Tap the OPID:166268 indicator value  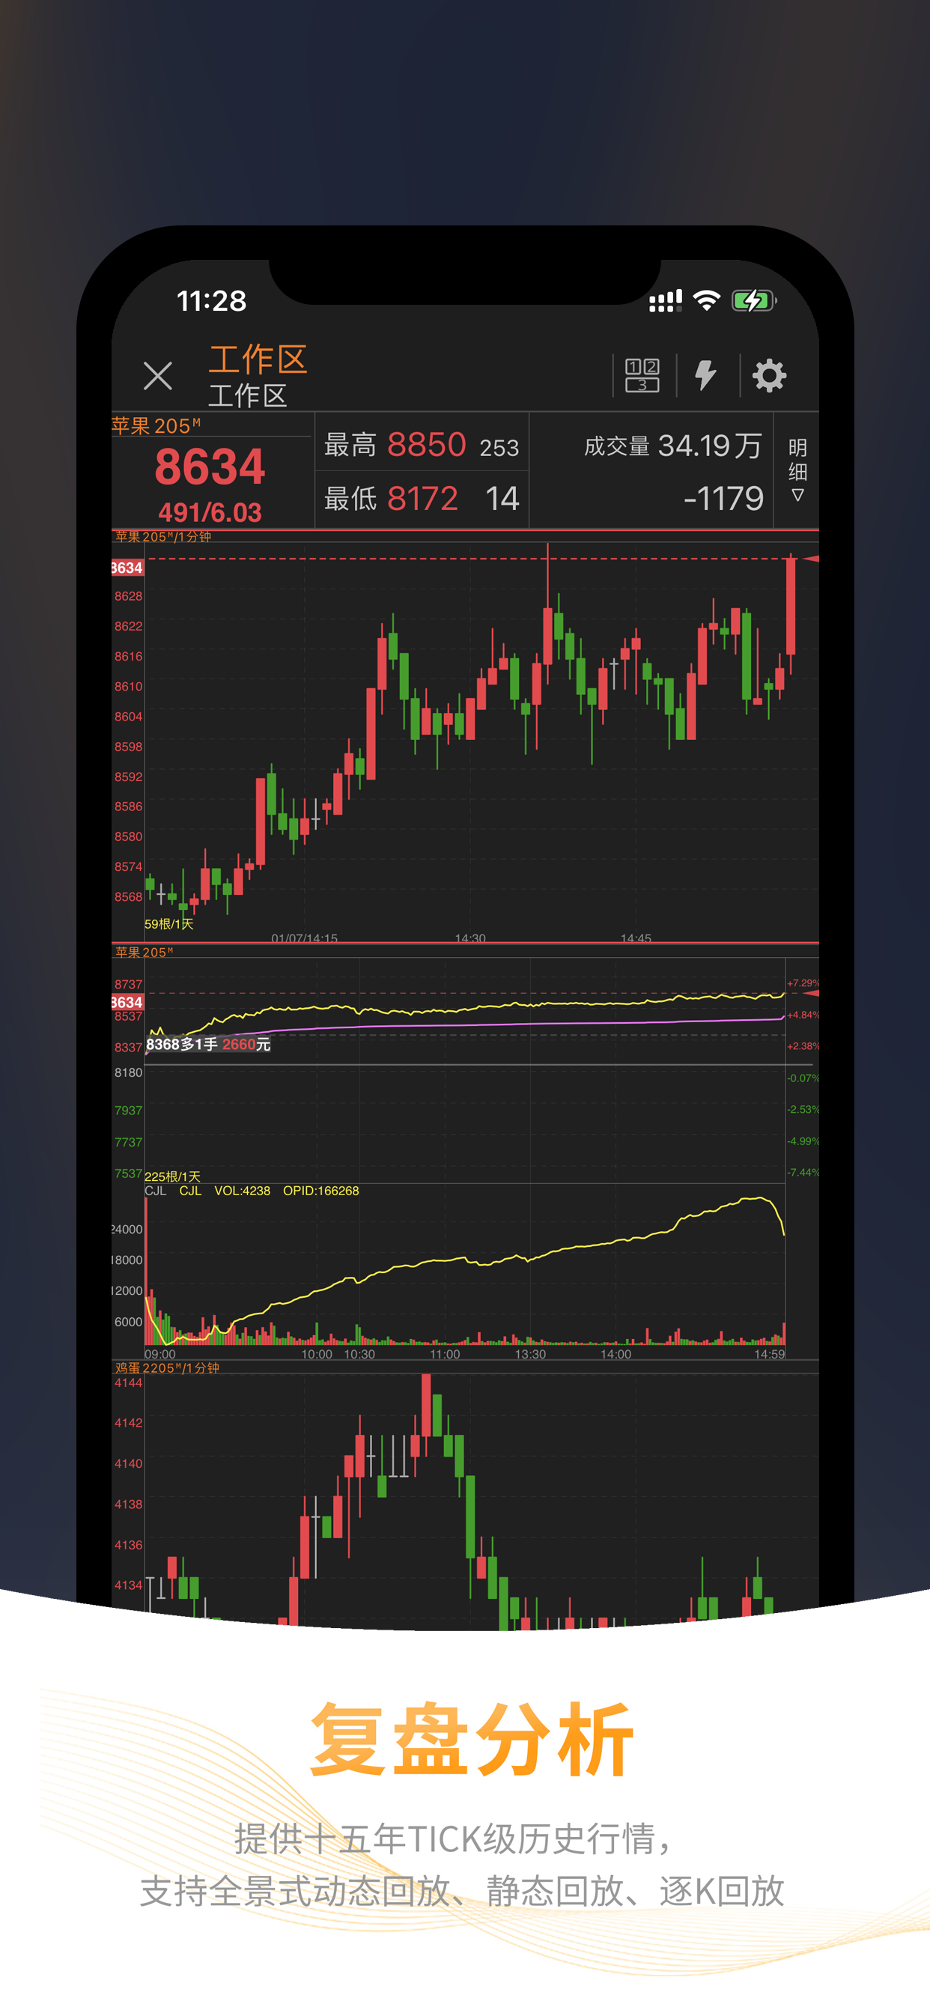pos(321,1191)
